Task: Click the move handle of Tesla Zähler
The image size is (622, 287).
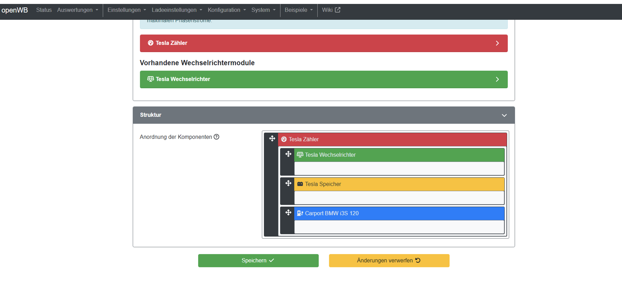Action: pyautogui.click(x=272, y=139)
